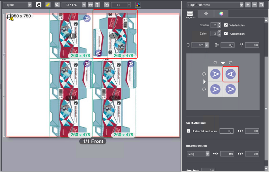Select the top-right rotated carton in the layout
The image size is (269, 172).
115,34
